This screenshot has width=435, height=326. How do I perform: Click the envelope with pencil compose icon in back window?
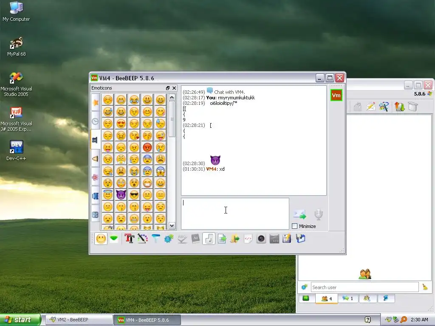pos(370,107)
